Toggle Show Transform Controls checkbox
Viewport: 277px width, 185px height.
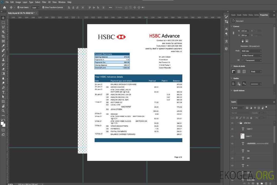tap(43, 7)
